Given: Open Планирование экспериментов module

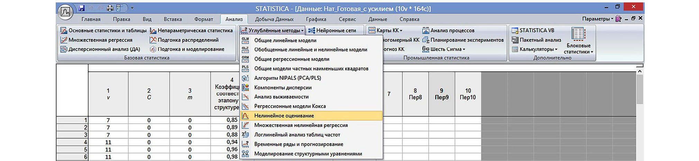Looking at the screenshot, I should [x=463, y=40].
